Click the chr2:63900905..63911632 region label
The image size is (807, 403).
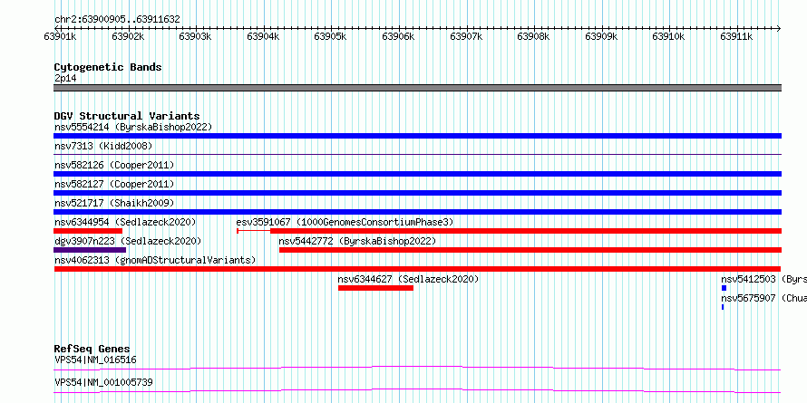click(x=117, y=19)
